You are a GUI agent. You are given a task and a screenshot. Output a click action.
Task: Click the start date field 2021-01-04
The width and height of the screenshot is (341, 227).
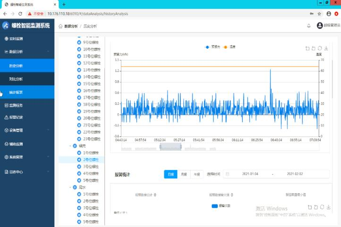coord(250,174)
